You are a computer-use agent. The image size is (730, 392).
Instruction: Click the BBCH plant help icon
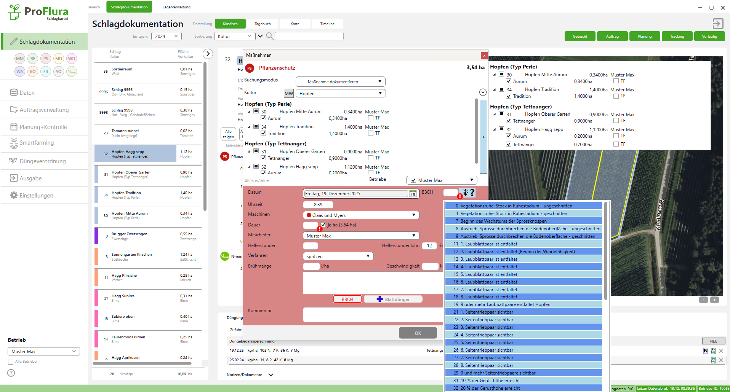click(467, 193)
